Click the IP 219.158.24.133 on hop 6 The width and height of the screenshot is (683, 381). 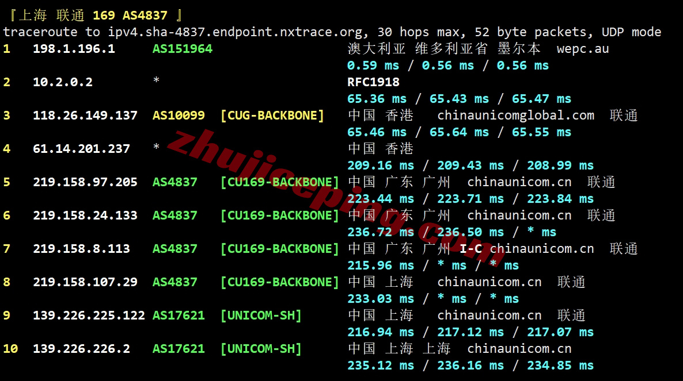(x=85, y=215)
